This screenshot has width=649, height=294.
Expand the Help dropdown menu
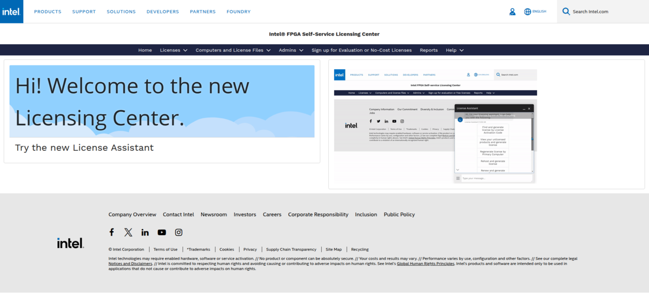pos(455,50)
